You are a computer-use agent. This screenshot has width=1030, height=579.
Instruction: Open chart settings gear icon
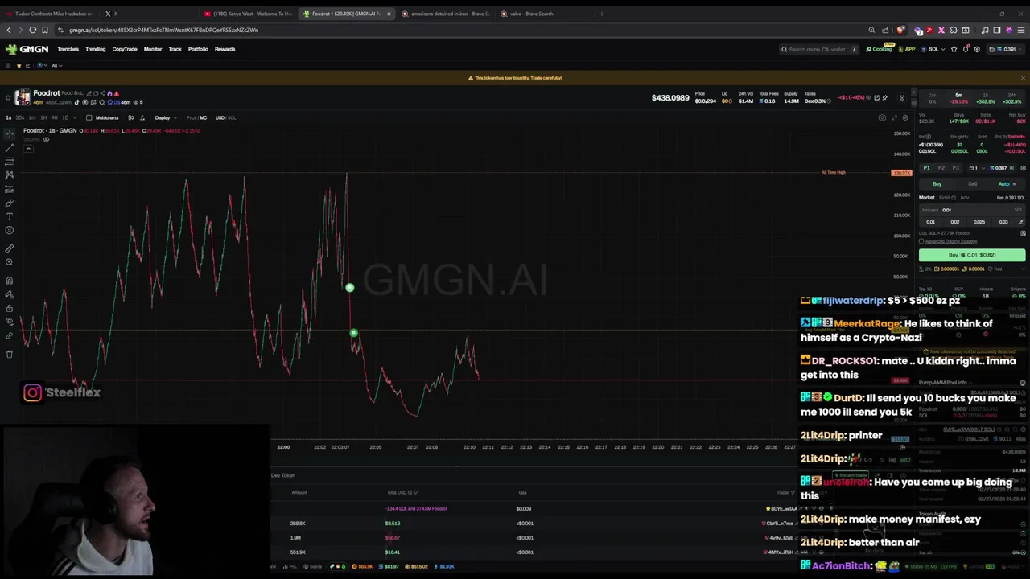(905, 118)
